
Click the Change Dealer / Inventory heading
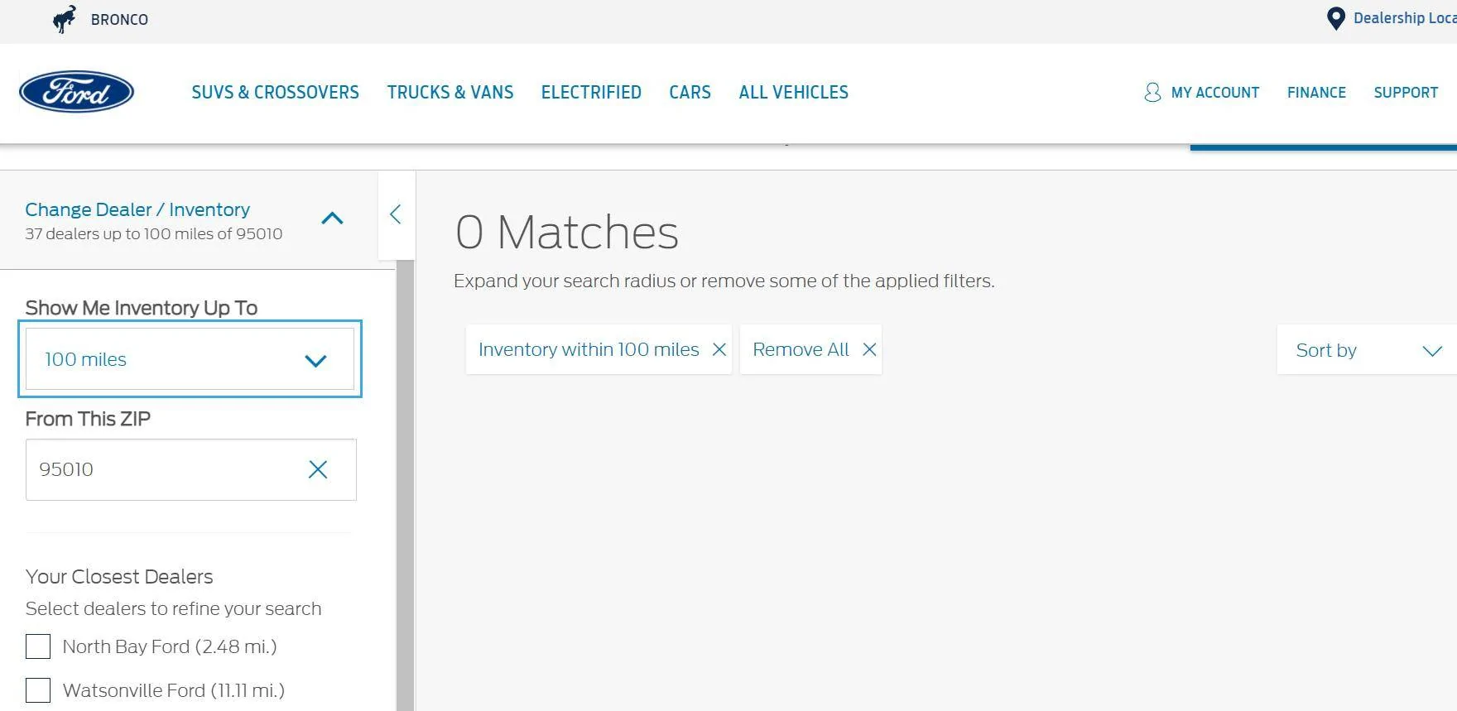(x=137, y=209)
